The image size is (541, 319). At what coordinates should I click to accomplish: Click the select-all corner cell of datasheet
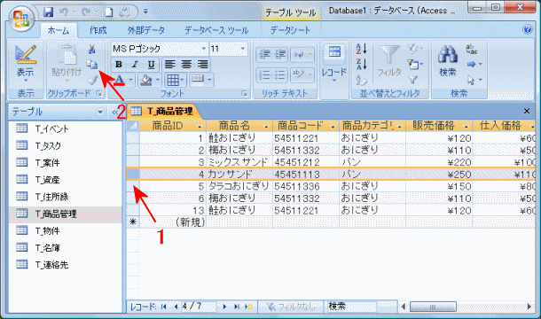point(133,126)
